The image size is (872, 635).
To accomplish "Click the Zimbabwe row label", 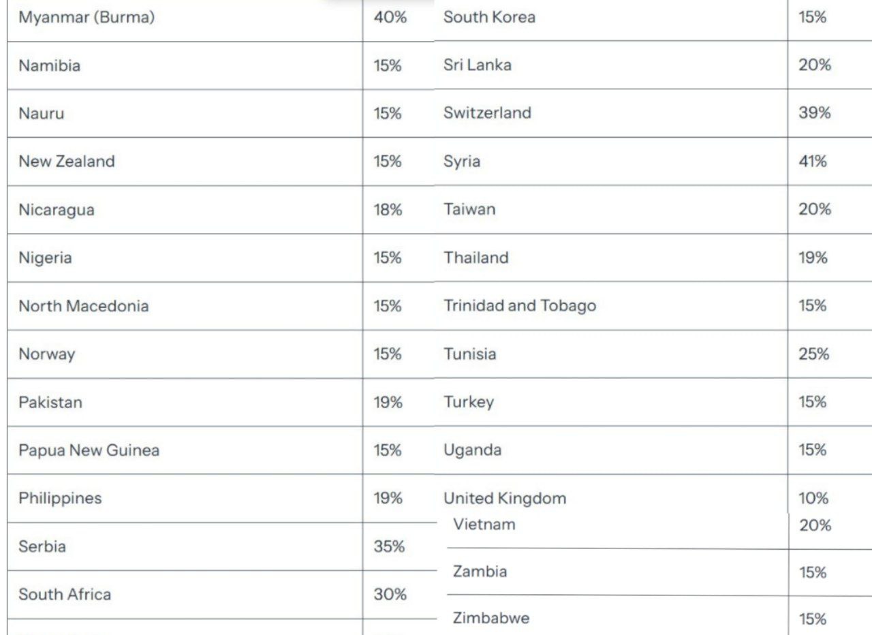I will 491,619.
